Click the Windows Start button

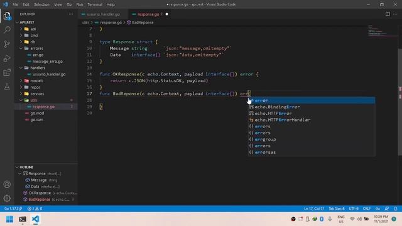tap(9, 219)
